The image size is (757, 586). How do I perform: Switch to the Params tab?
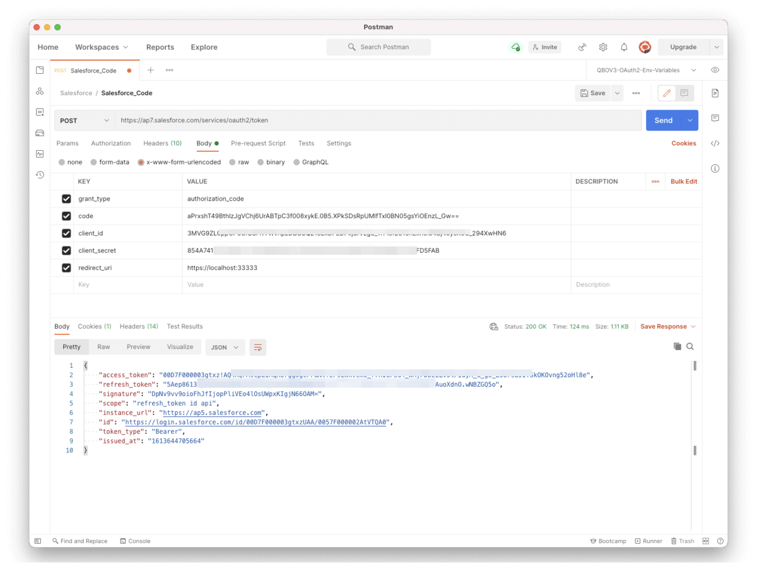67,143
